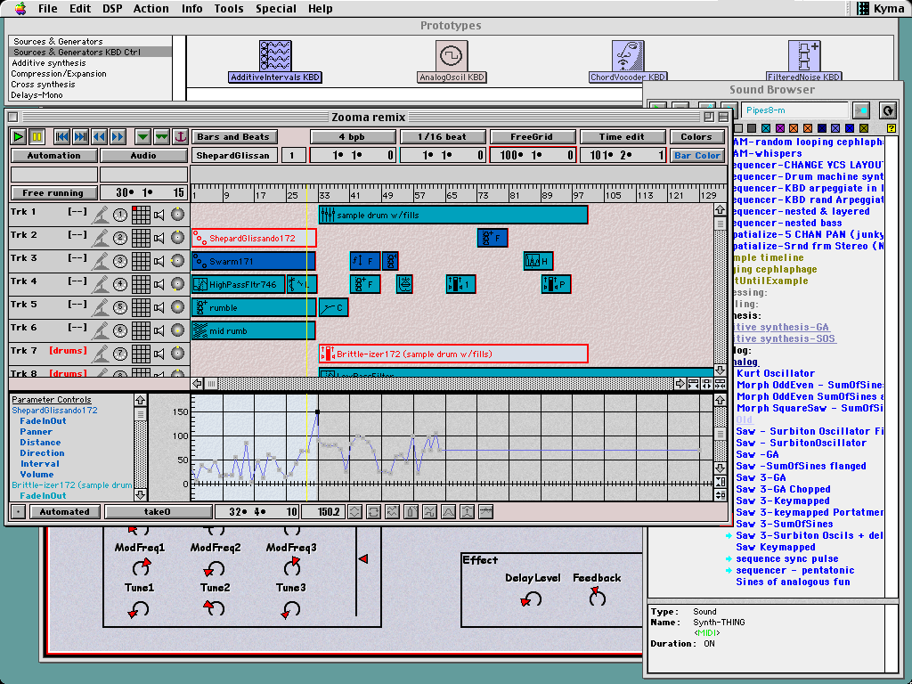Image resolution: width=912 pixels, height=684 pixels.
Task: Click the anchor icon in the transport bar
Action: click(180, 136)
